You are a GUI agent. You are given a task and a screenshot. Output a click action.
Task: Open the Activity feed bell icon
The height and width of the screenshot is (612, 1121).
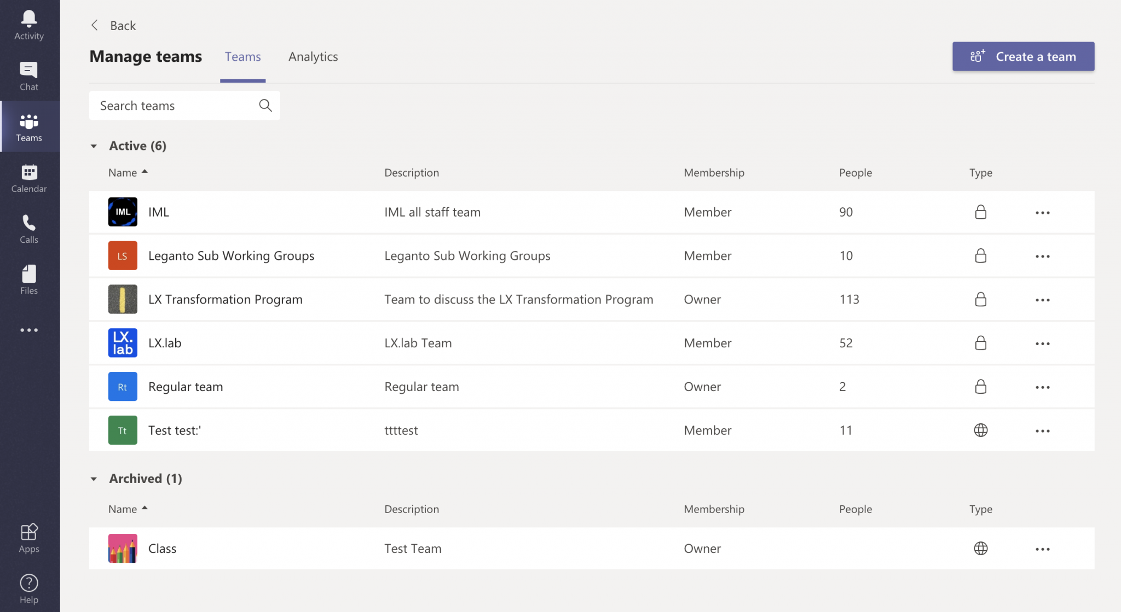(x=29, y=25)
